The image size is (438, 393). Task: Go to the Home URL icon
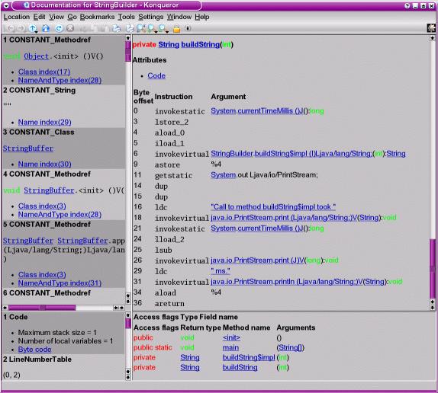pyautogui.click(x=46, y=28)
